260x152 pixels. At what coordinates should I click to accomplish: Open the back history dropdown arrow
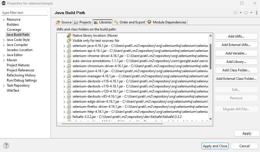(240, 13)
